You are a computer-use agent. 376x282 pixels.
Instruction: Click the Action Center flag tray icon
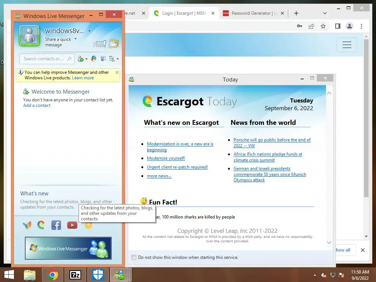tap(341, 275)
